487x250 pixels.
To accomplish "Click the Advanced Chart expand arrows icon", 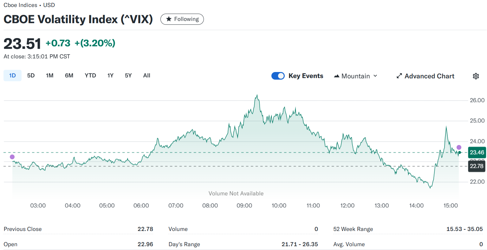I will click(x=399, y=76).
